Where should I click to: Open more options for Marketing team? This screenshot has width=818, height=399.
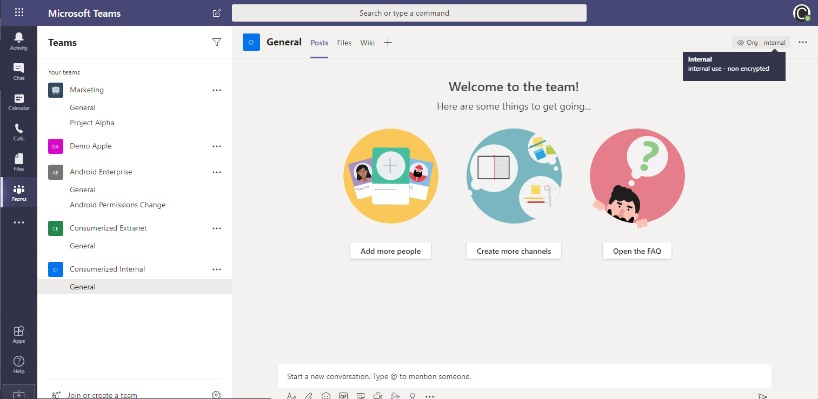217,90
